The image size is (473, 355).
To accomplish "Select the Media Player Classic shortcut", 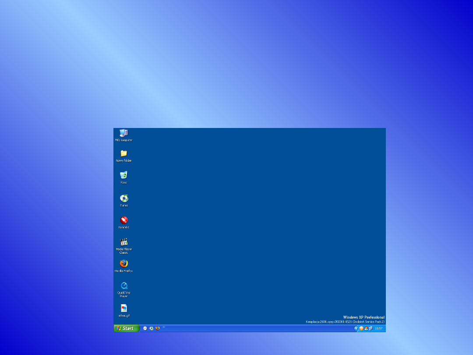I will (124, 246).
